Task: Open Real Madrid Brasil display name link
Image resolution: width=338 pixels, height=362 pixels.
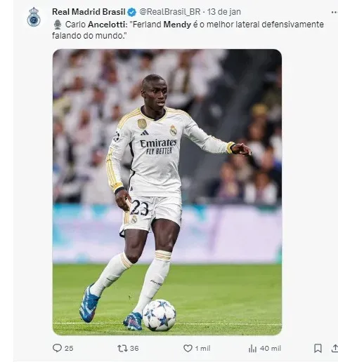Action: 89,12
